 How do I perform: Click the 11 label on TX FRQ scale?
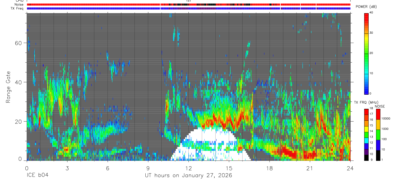(371, 149)
